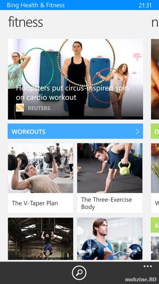The width and height of the screenshot is (159, 284).
Task: Select the fitness section title
Action: point(26,22)
